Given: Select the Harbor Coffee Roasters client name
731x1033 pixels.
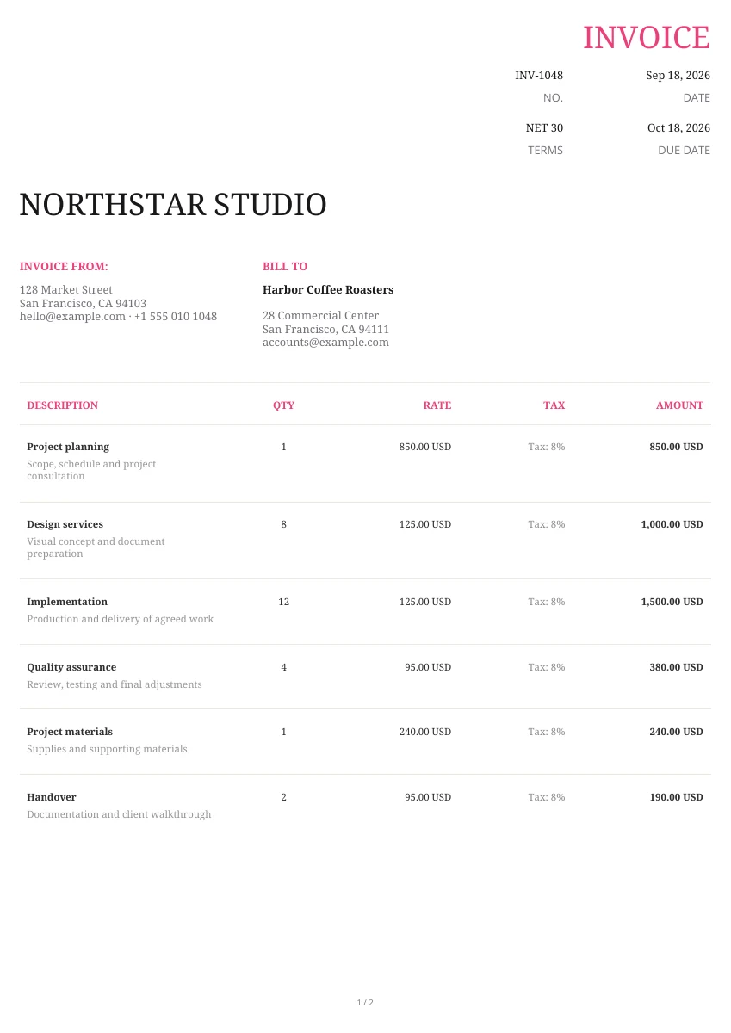Looking at the screenshot, I should (328, 290).
